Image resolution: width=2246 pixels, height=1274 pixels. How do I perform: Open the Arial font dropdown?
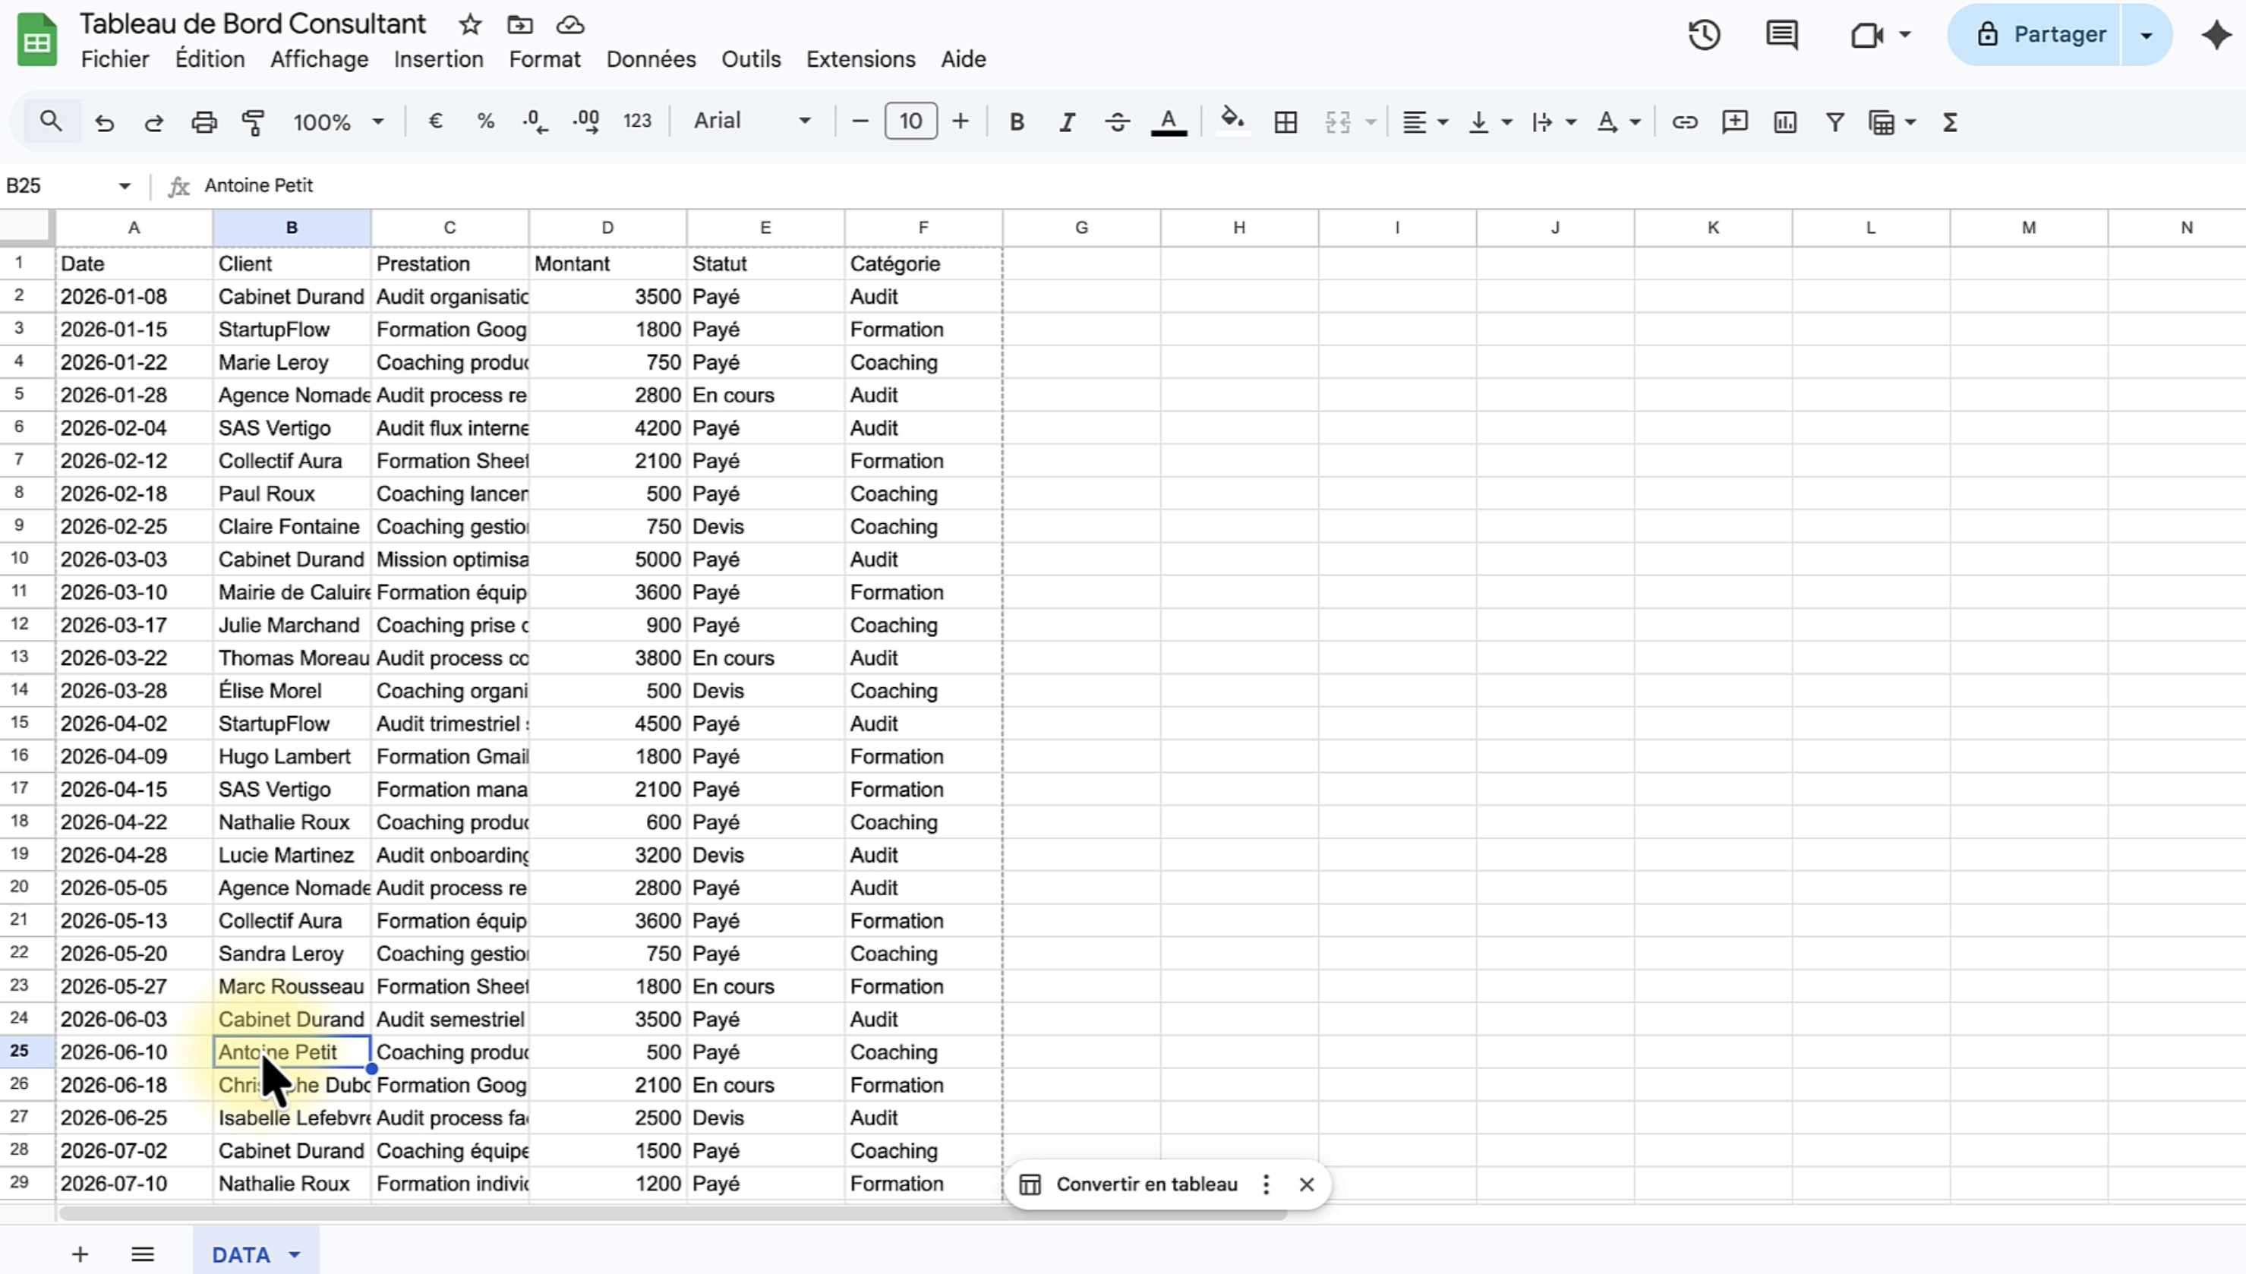click(x=752, y=121)
